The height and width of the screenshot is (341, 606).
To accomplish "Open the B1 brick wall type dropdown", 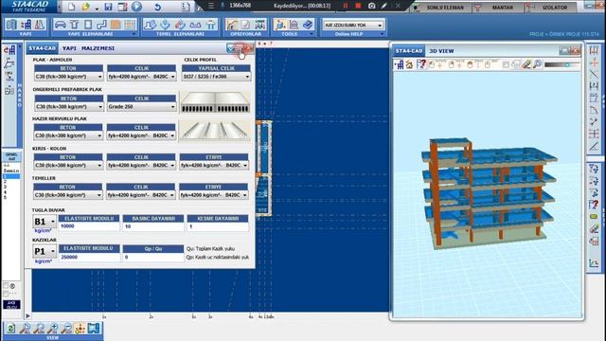I will pos(45,222).
